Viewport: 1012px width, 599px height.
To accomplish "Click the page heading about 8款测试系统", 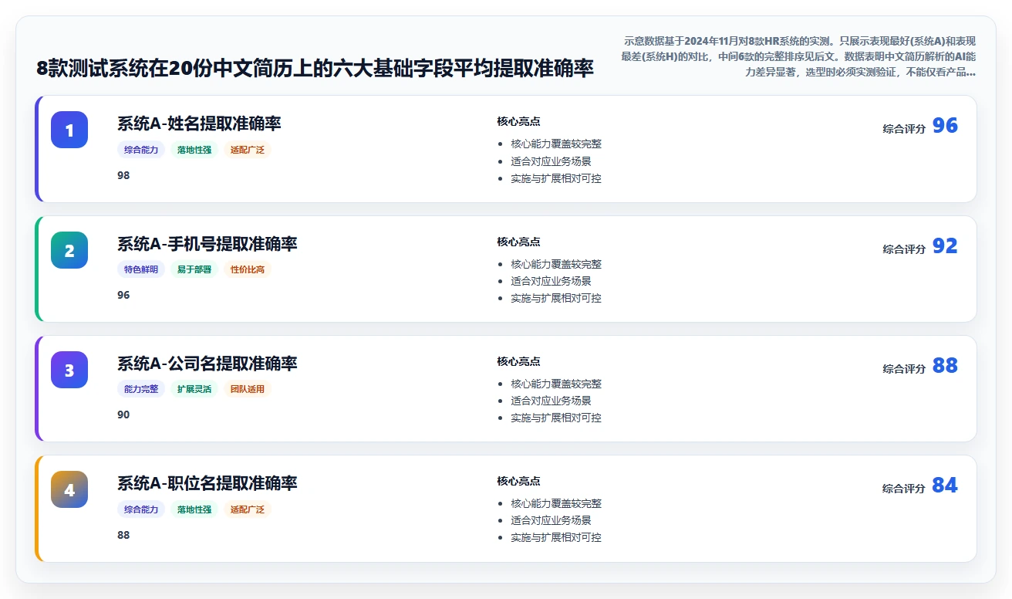I will (315, 68).
